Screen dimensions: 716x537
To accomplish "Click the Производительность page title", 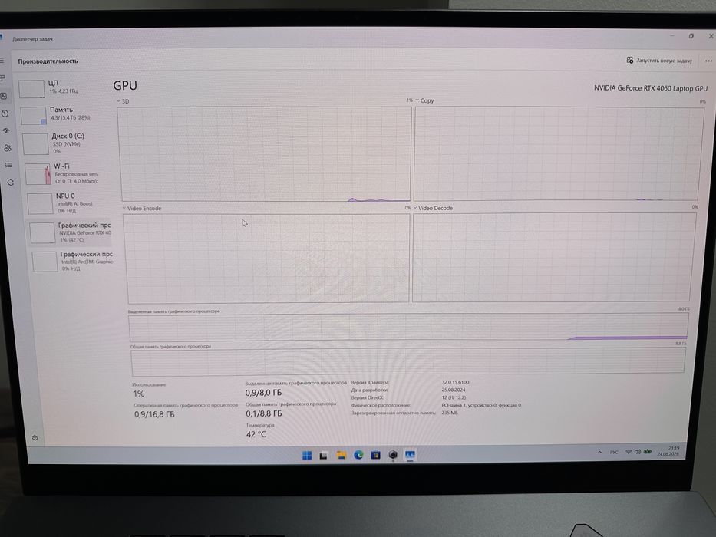I will (48, 61).
